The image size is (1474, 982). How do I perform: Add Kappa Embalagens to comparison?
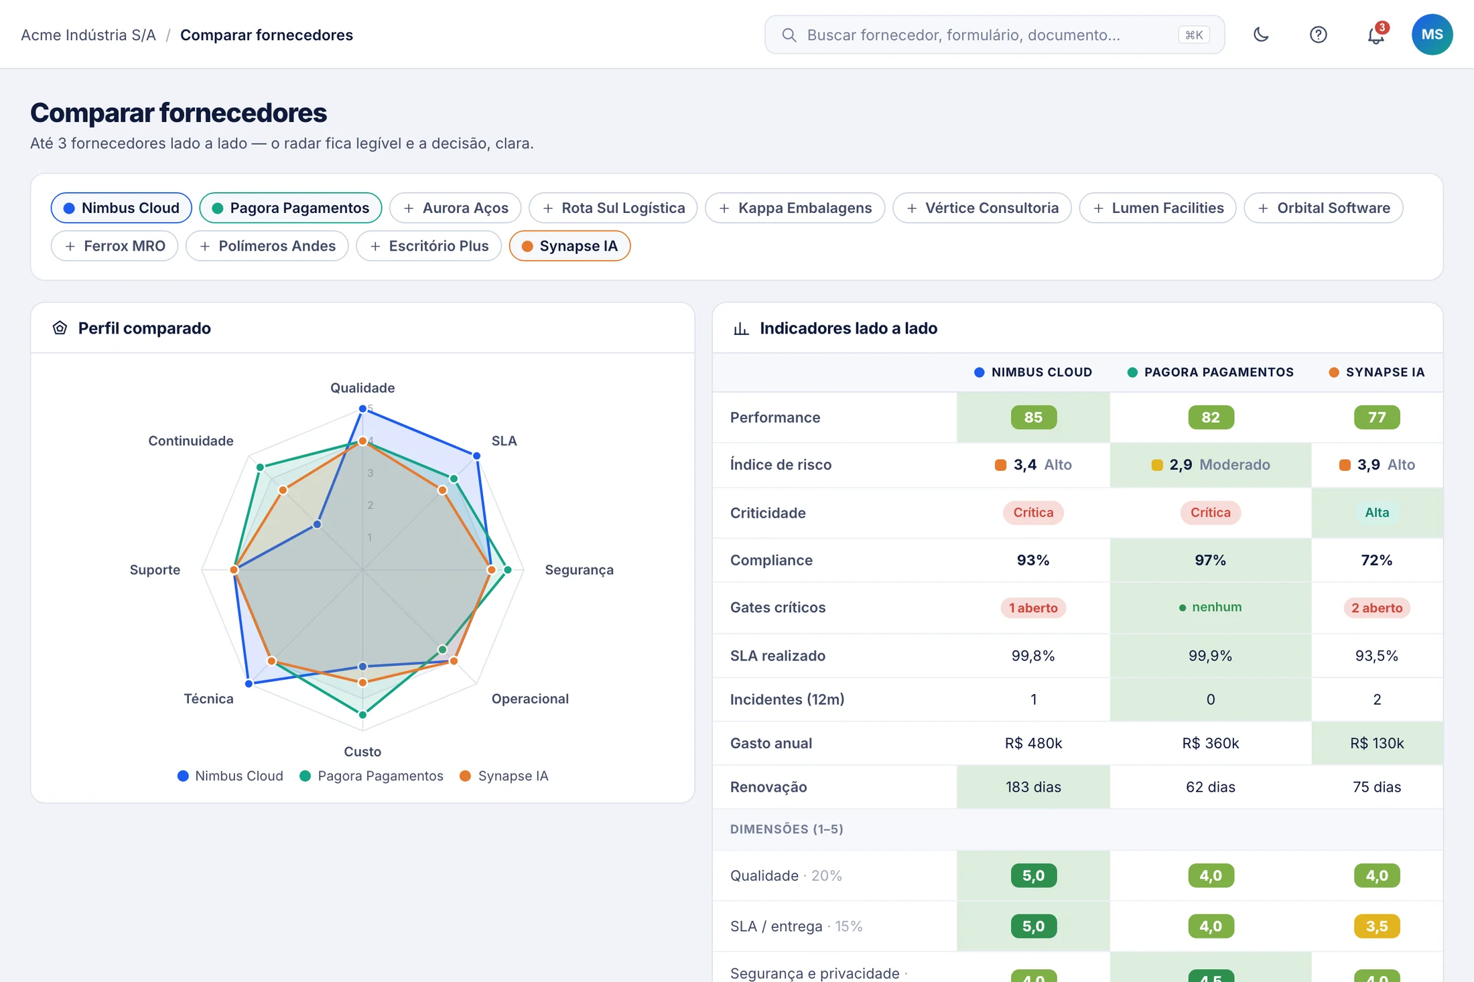(795, 208)
